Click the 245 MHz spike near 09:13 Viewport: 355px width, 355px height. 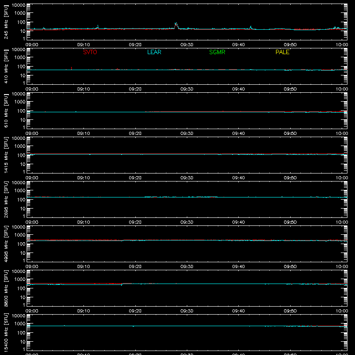97,27
